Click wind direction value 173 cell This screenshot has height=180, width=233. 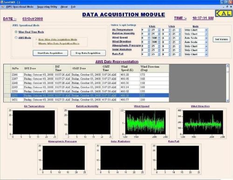(154, 75)
